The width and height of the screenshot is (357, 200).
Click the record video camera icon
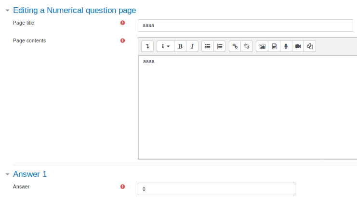coord(298,46)
